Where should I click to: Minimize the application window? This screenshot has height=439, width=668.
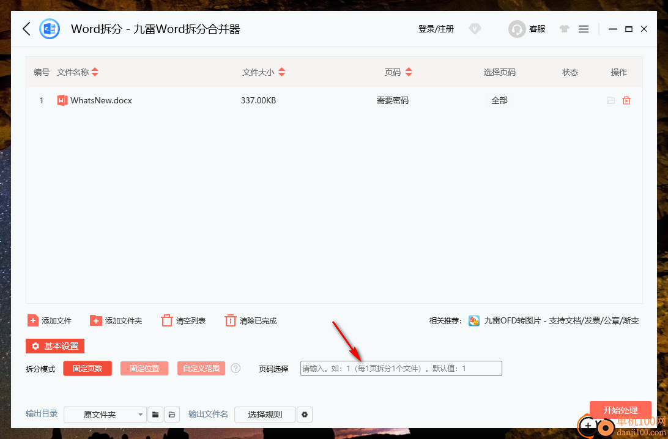[x=612, y=29]
